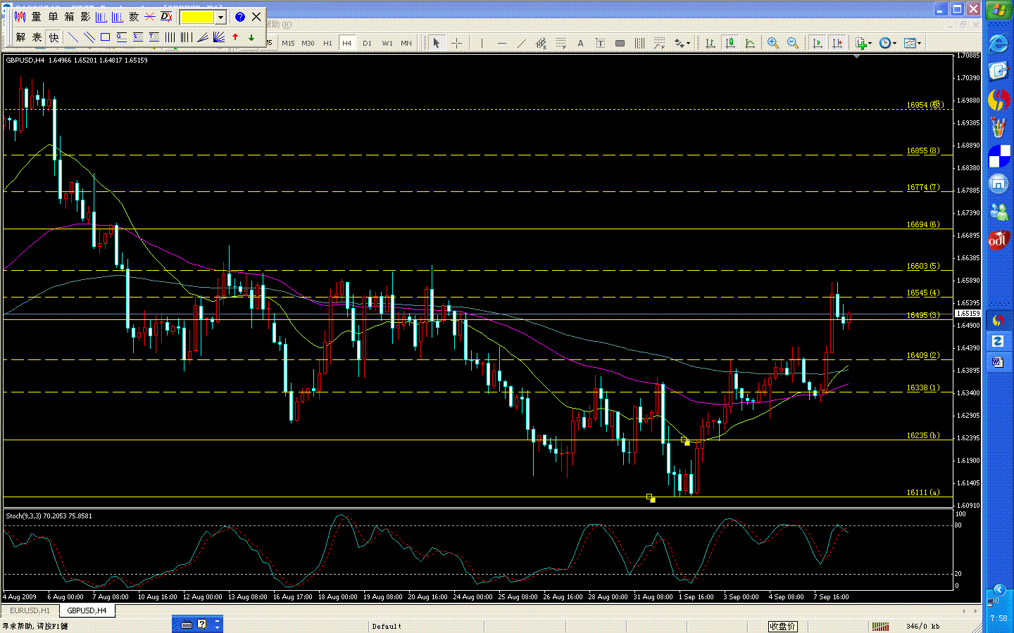
Task: Select the blue vertical bars cycle tool
Action: 170,37
